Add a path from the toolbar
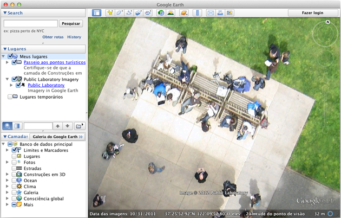Viewport: 341px width, 218px height. tap(129, 13)
